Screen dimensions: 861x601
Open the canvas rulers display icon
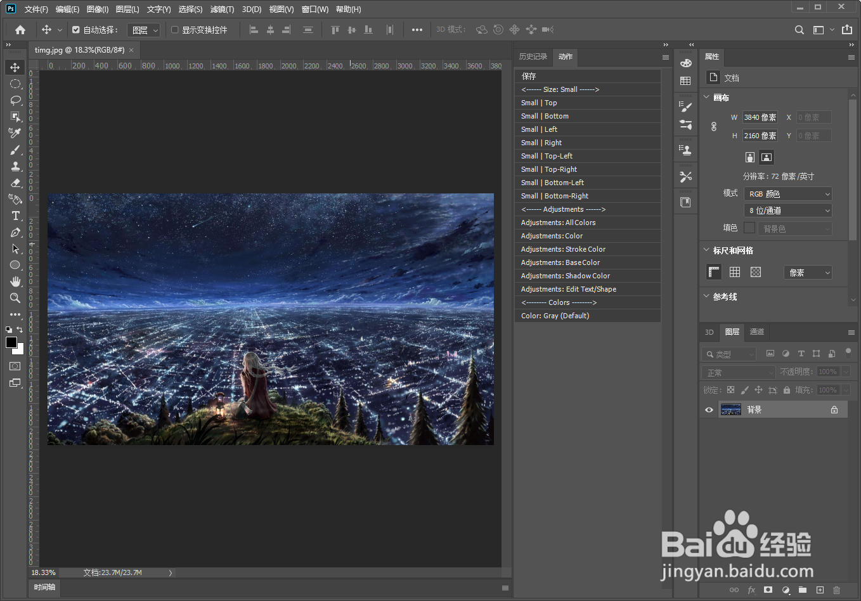coord(714,272)
